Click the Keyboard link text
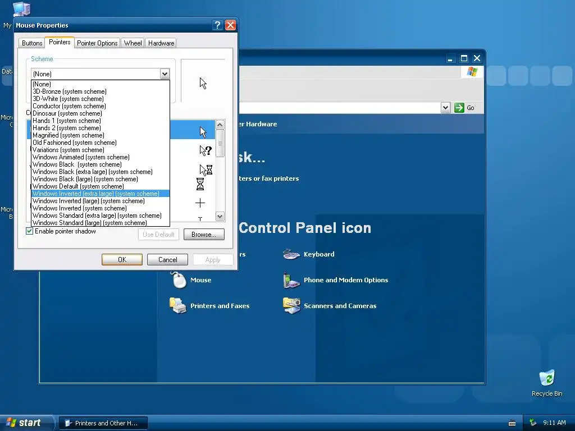Screen dimensions: 575x431 tap(319, 254)
